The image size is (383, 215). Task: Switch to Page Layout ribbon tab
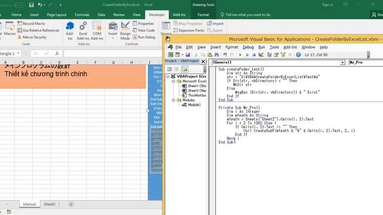(x=56, y=14)
